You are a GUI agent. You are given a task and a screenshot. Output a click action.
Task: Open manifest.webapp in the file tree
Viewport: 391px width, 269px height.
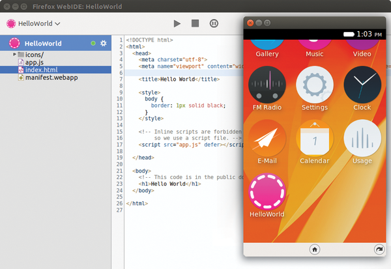click(51, 78)
